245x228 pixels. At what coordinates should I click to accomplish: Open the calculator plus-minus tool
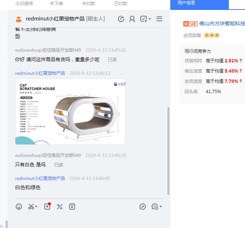click(x=60, y=207)
